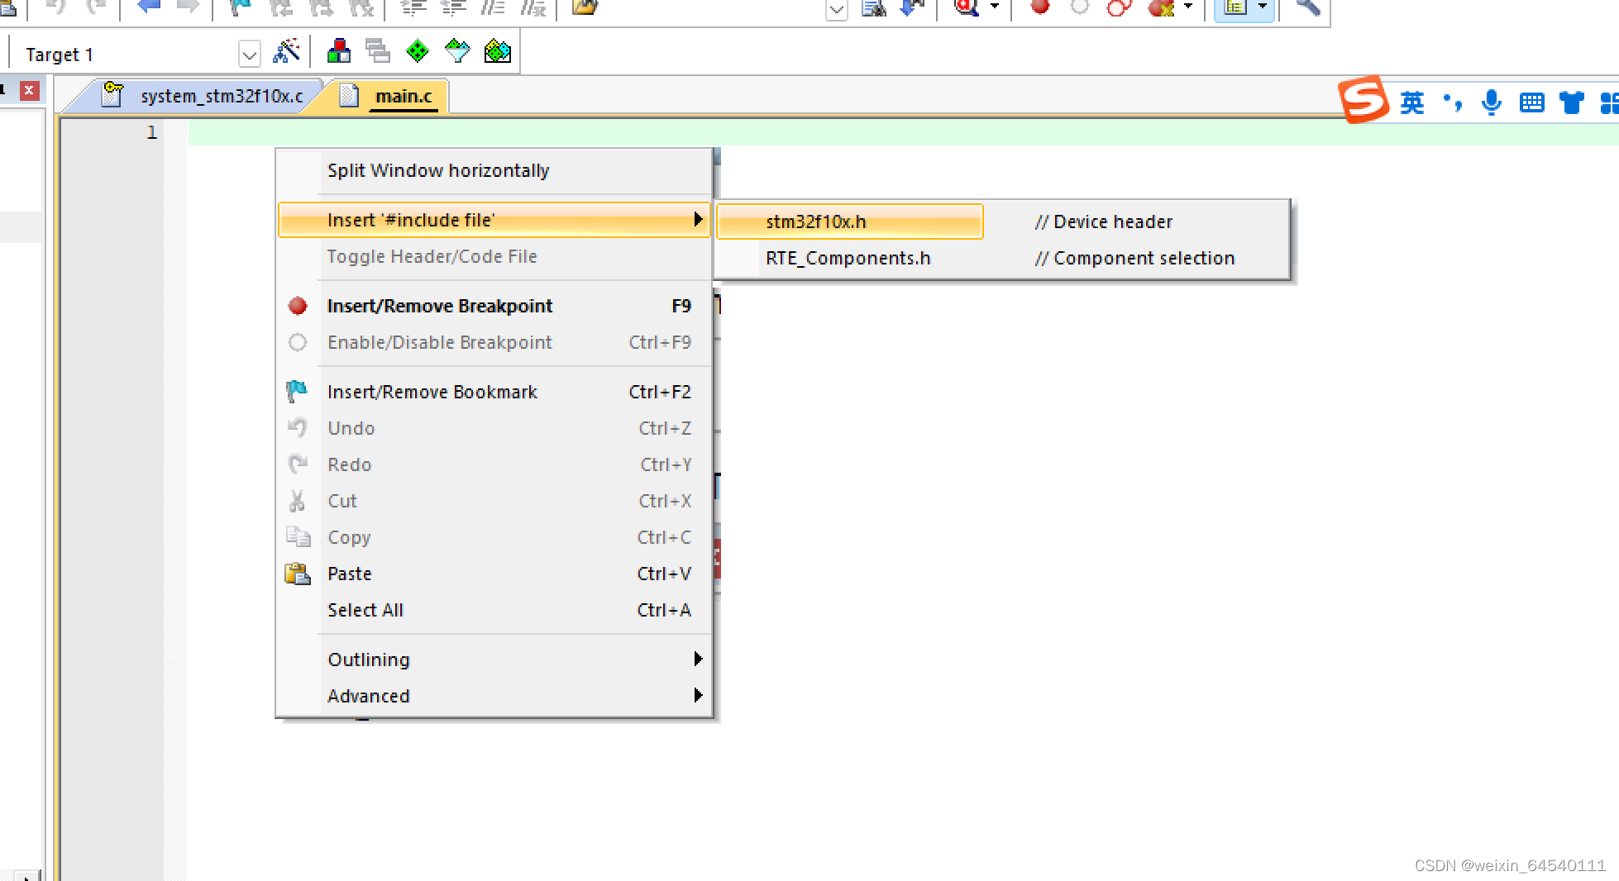Screen dimensions: 1619x881
Task: Open the Target 1 selection dropdown
Action: [x=250, y=53]
